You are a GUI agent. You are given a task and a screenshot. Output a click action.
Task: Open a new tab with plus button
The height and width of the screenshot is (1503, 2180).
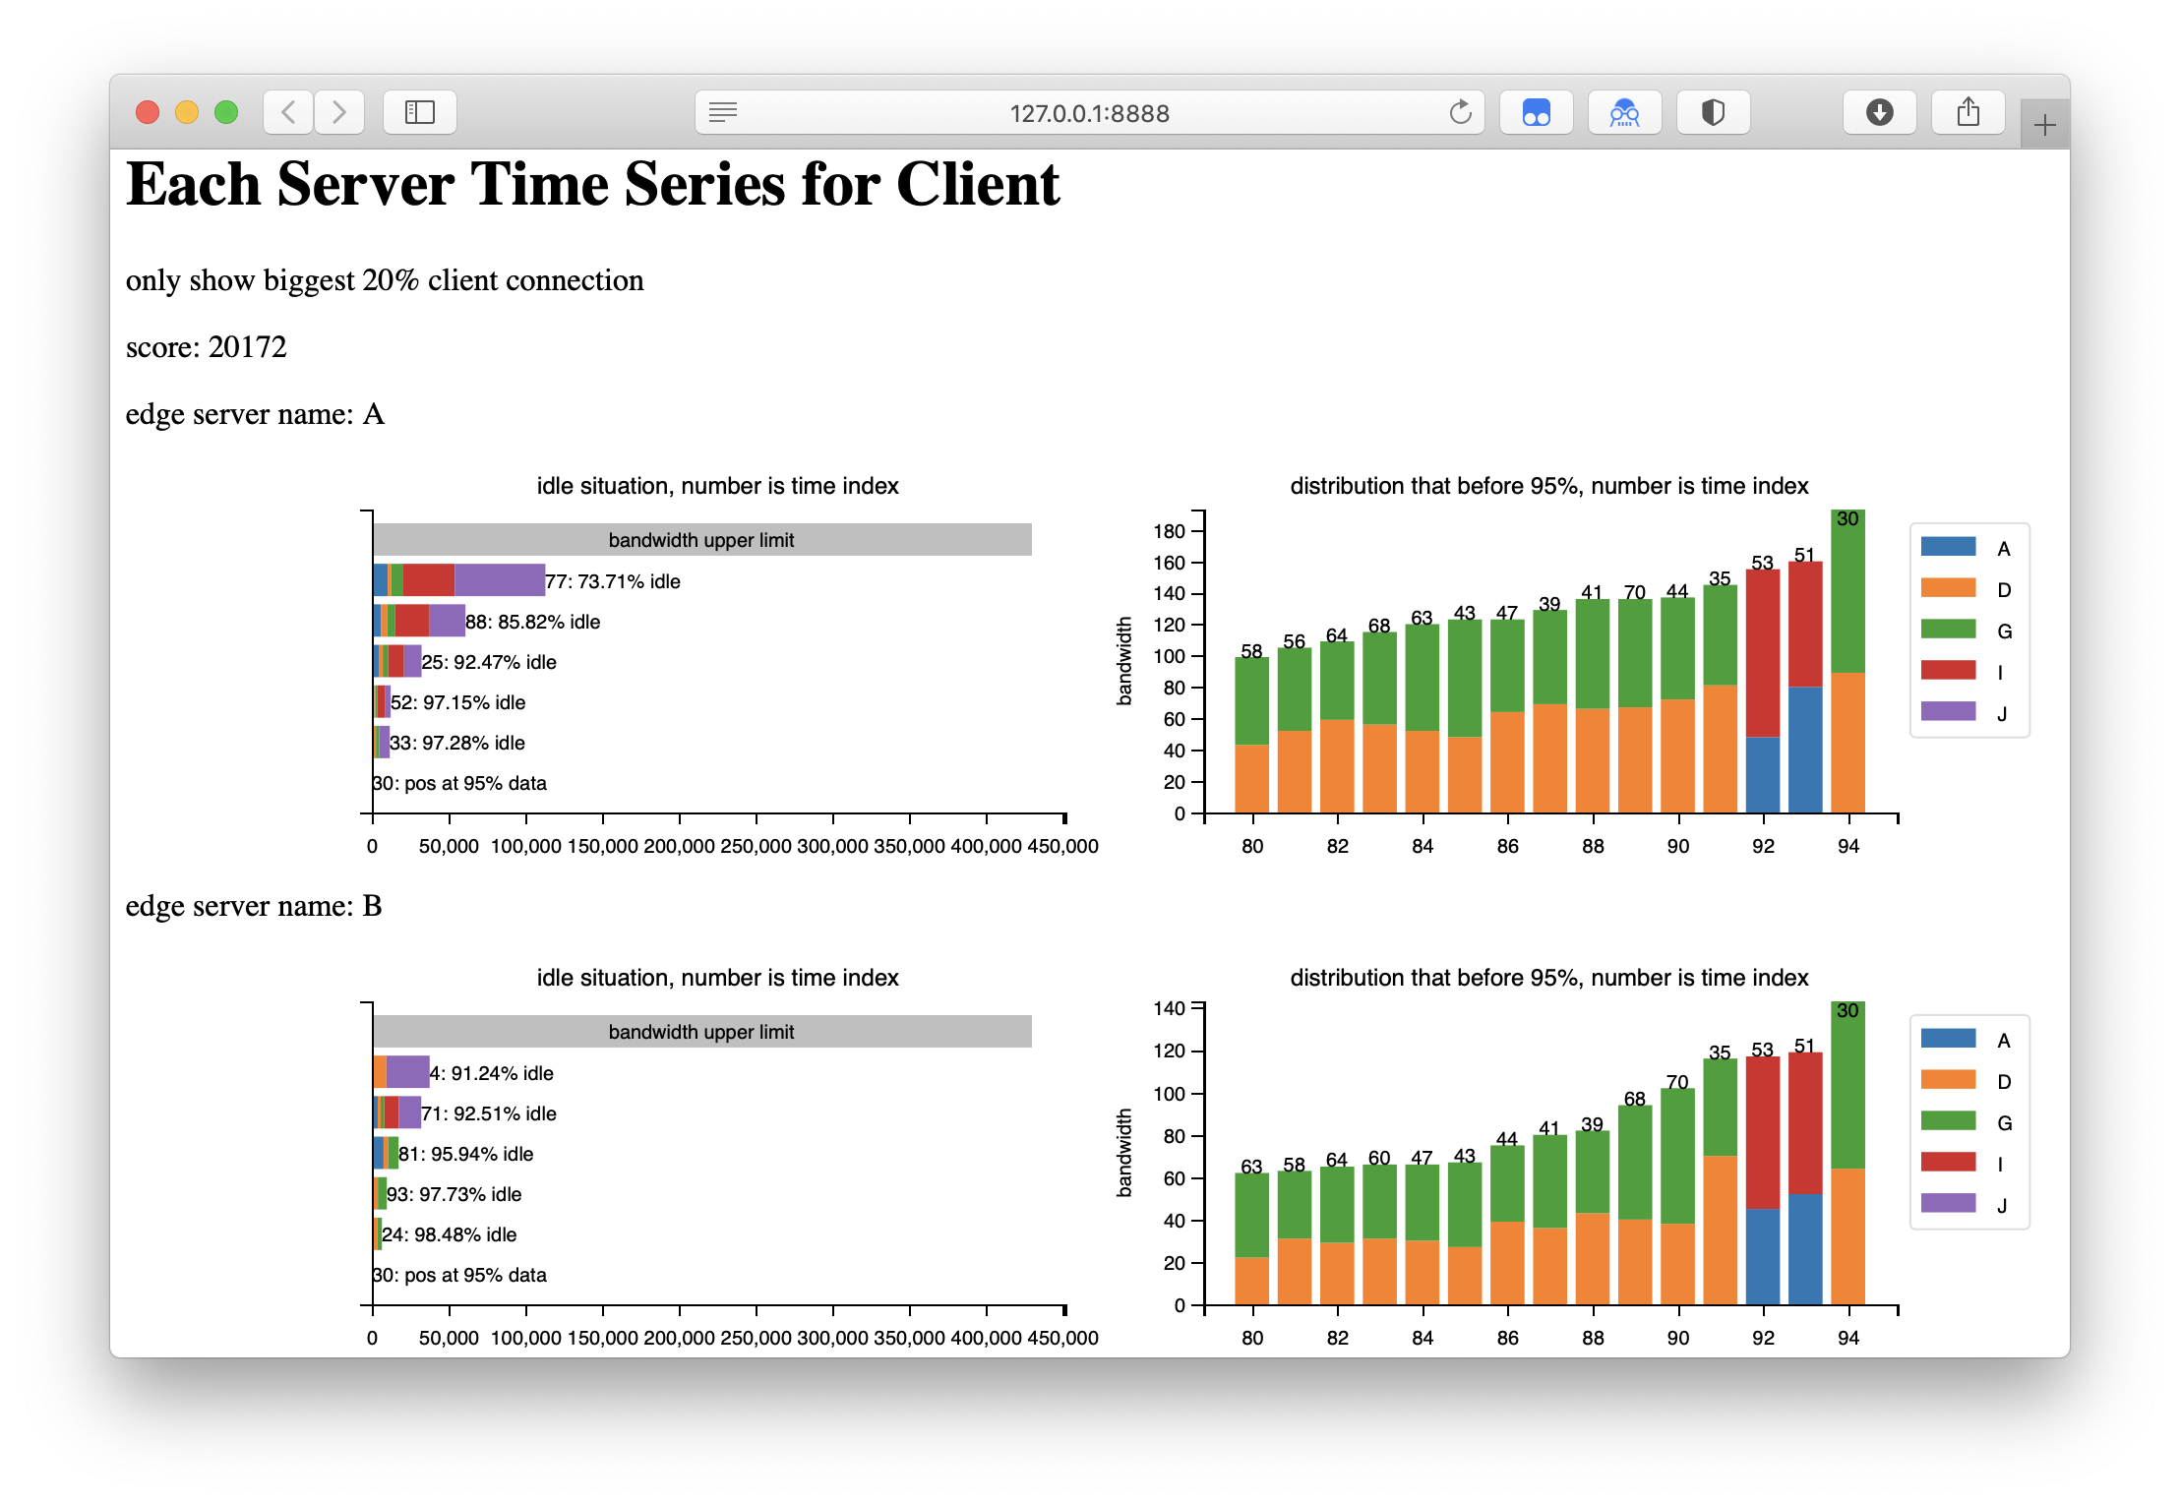point(2044,125)
